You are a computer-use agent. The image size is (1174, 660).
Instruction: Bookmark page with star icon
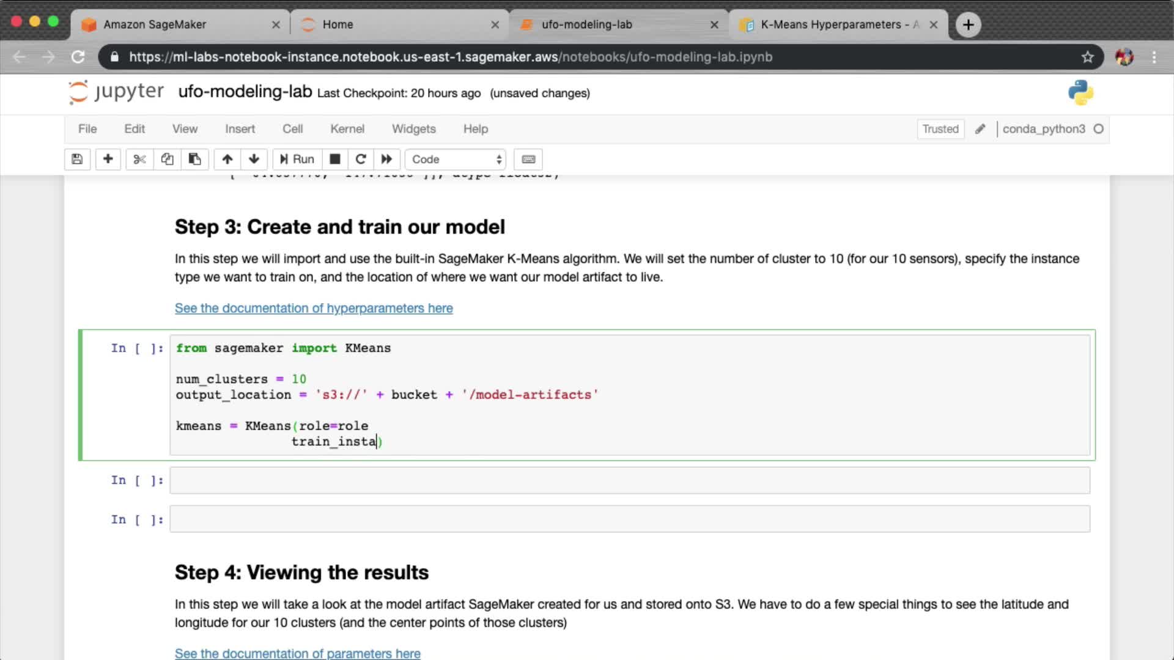tap(1087, 57)
